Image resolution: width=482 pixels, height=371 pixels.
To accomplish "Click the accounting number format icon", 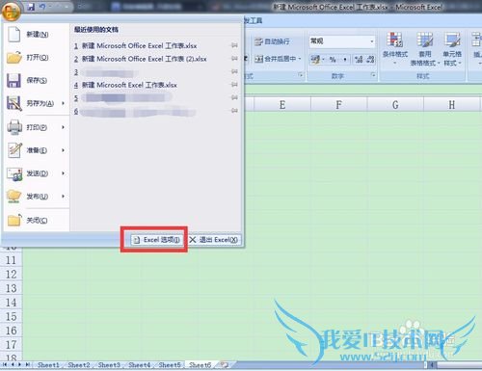I will coord(315,60).
